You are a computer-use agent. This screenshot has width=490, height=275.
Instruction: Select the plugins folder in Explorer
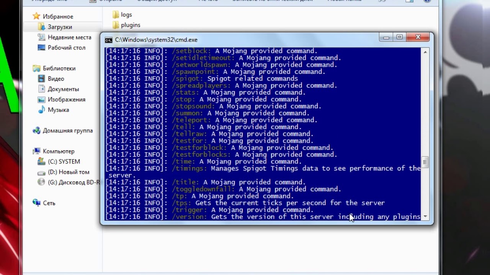click(x=130, y=25)
